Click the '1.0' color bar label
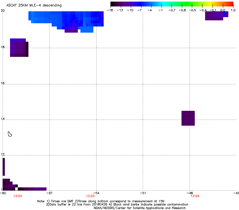Screen dimensions: 239x210 233,10
